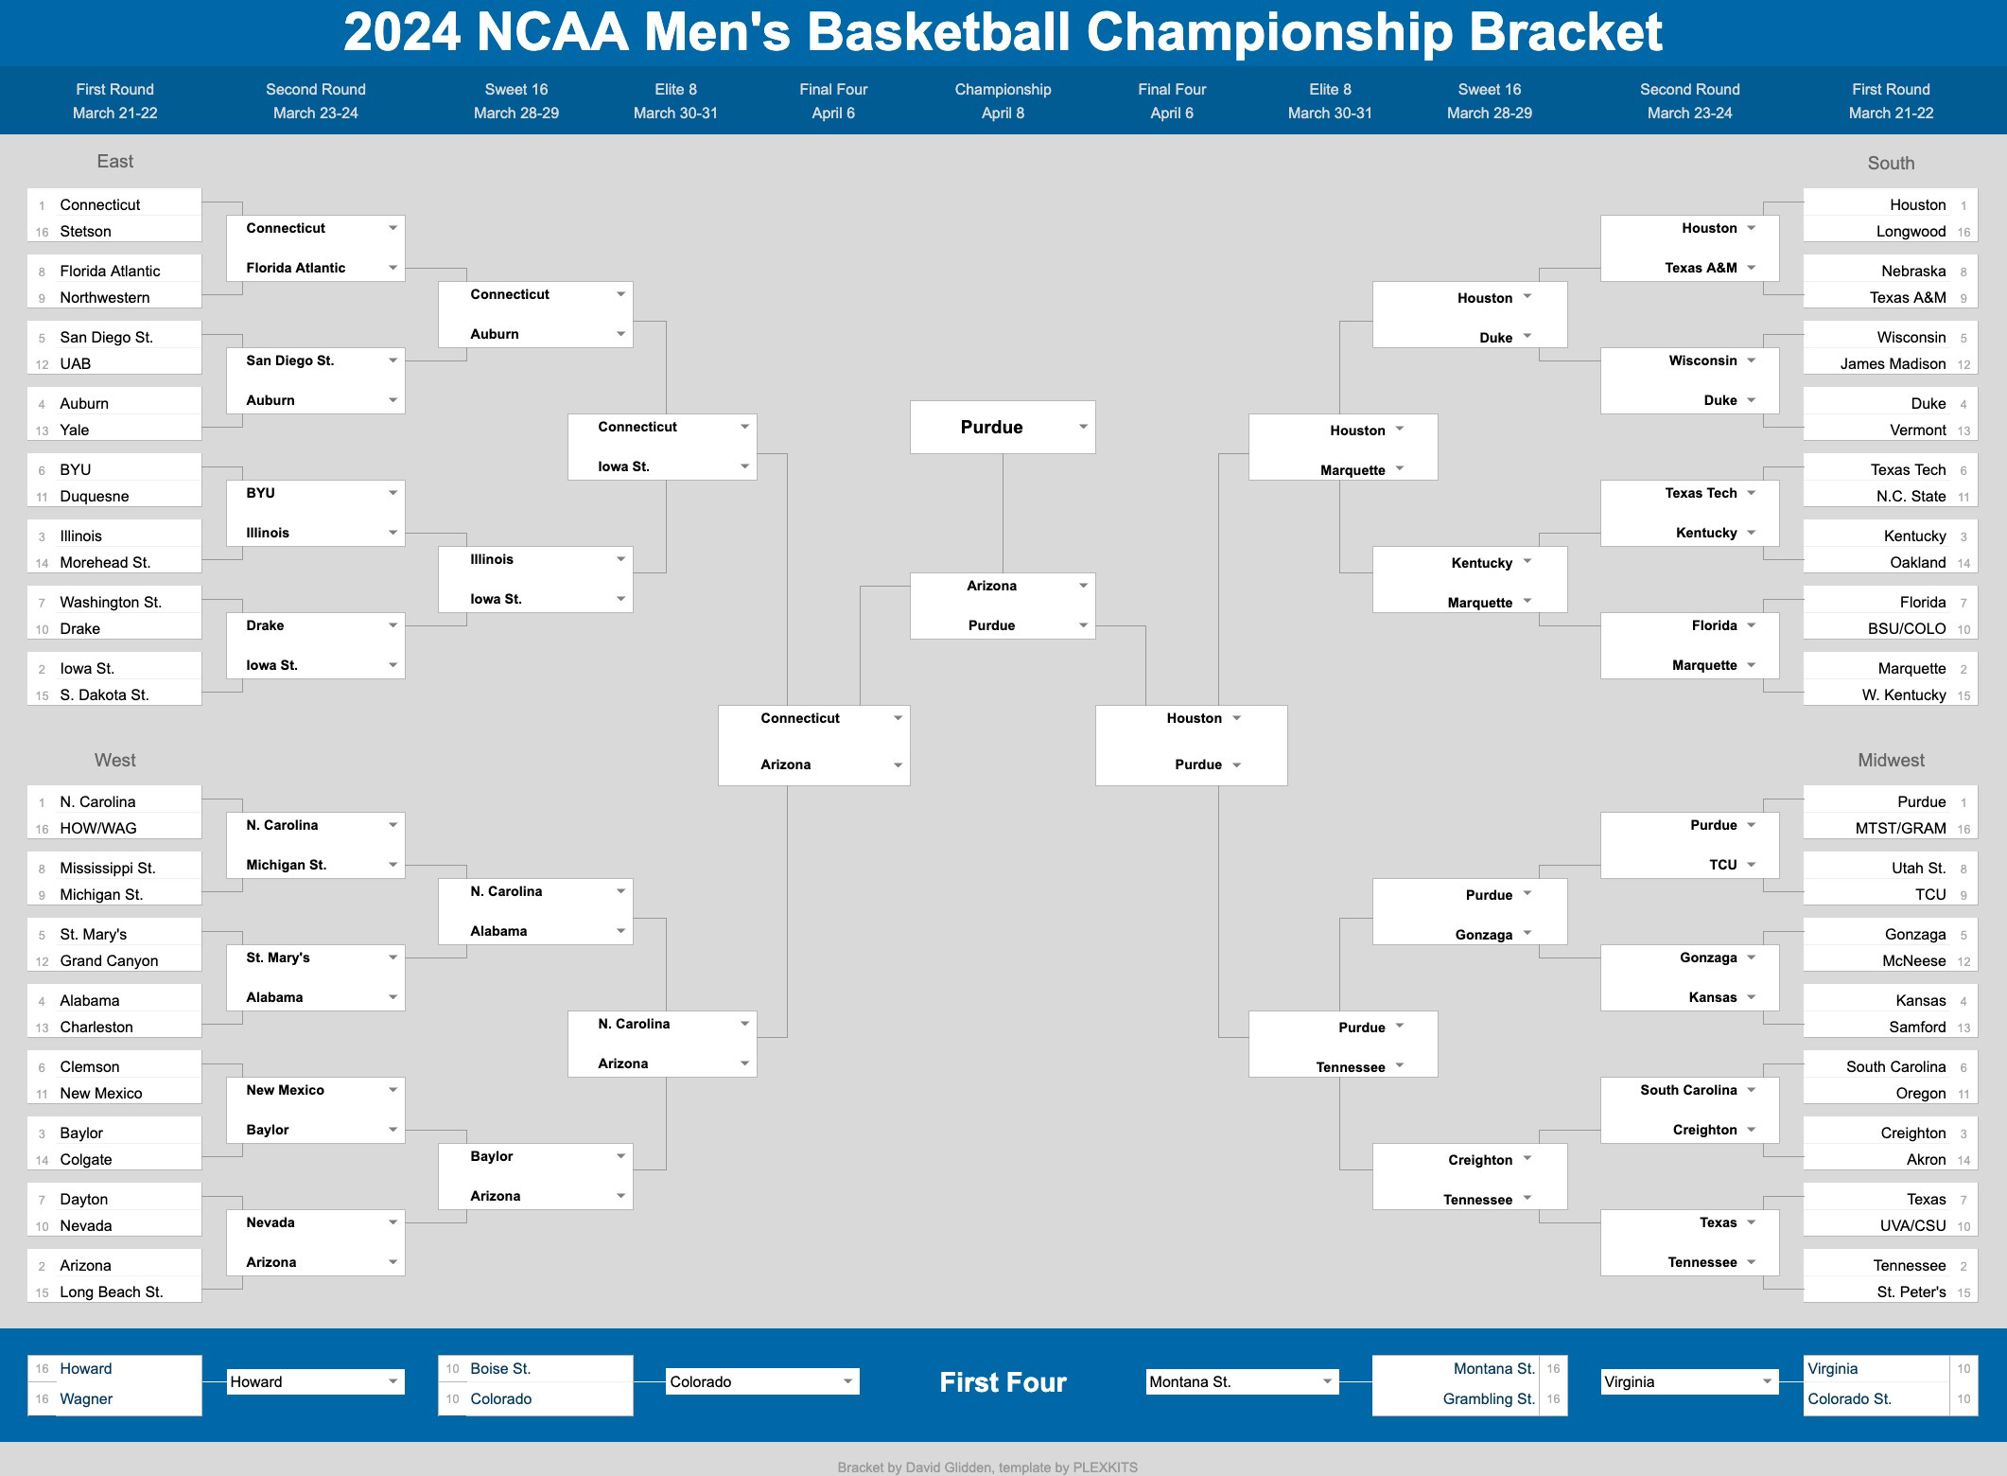
Task: Click the Championship April 8 header
Action: click(x=1003, y=100)
